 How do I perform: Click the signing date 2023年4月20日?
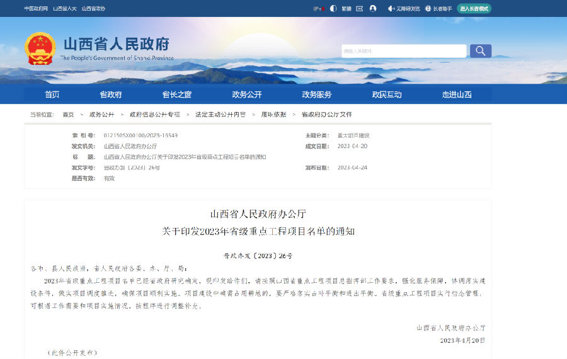coord(462,340)
